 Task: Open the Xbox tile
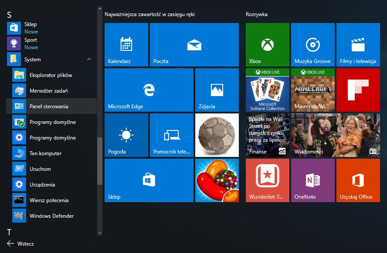coord(267,45)
